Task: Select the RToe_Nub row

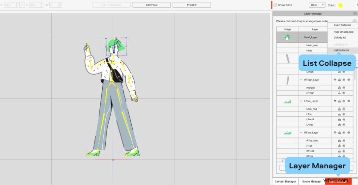Action: click(312, 140)
